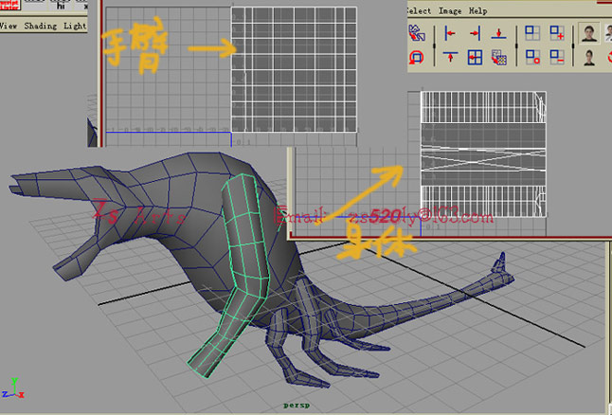Collapse the toolbar handle before the face icons

click(574, 45)
